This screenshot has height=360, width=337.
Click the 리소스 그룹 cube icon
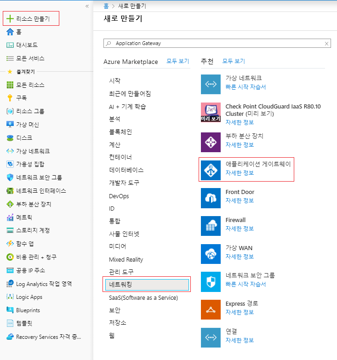(10, 111)
